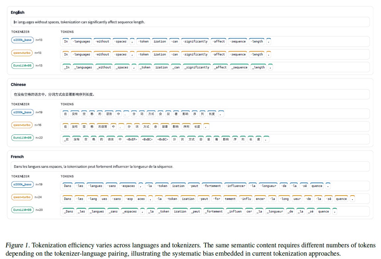Click the qwen-turbo badge in the English section
The height and width of the screenshot is (259, 381).
[x=22, y=53]
